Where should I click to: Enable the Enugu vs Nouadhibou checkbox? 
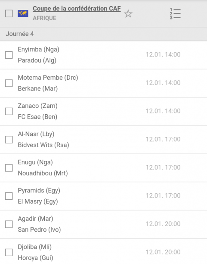click(9, 168)
